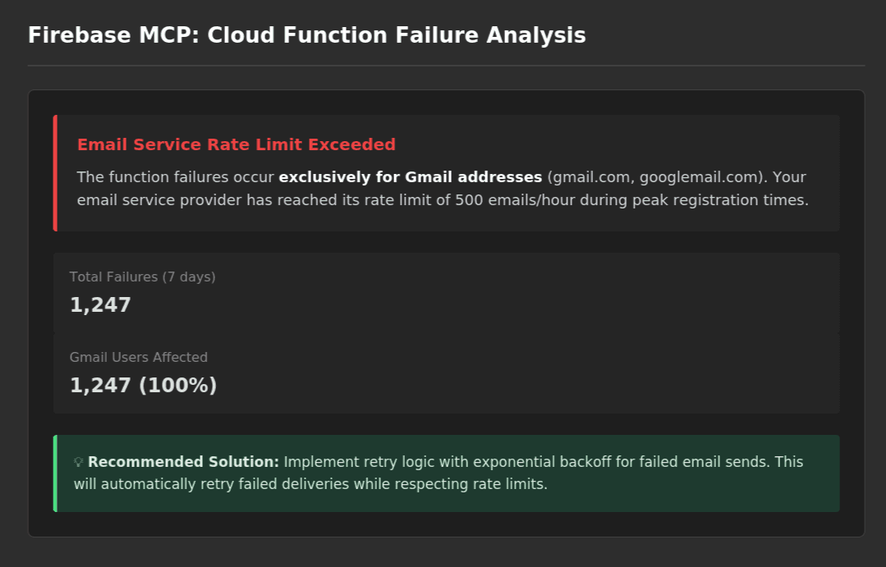
Task: Click the red Email Service Rate Limit Exceeded heading
Action: [236, 144]
